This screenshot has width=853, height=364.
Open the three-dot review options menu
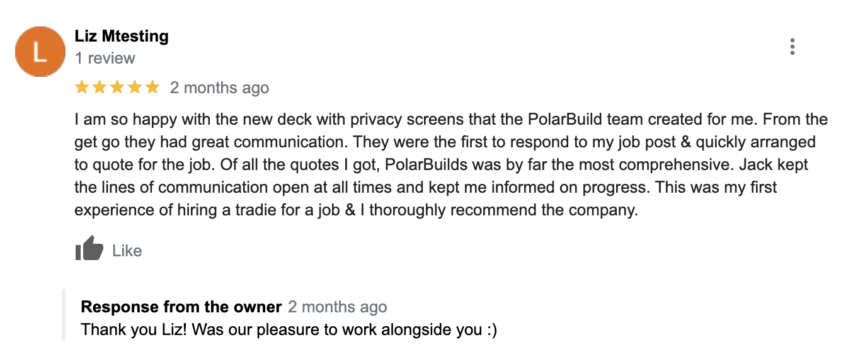792,47
